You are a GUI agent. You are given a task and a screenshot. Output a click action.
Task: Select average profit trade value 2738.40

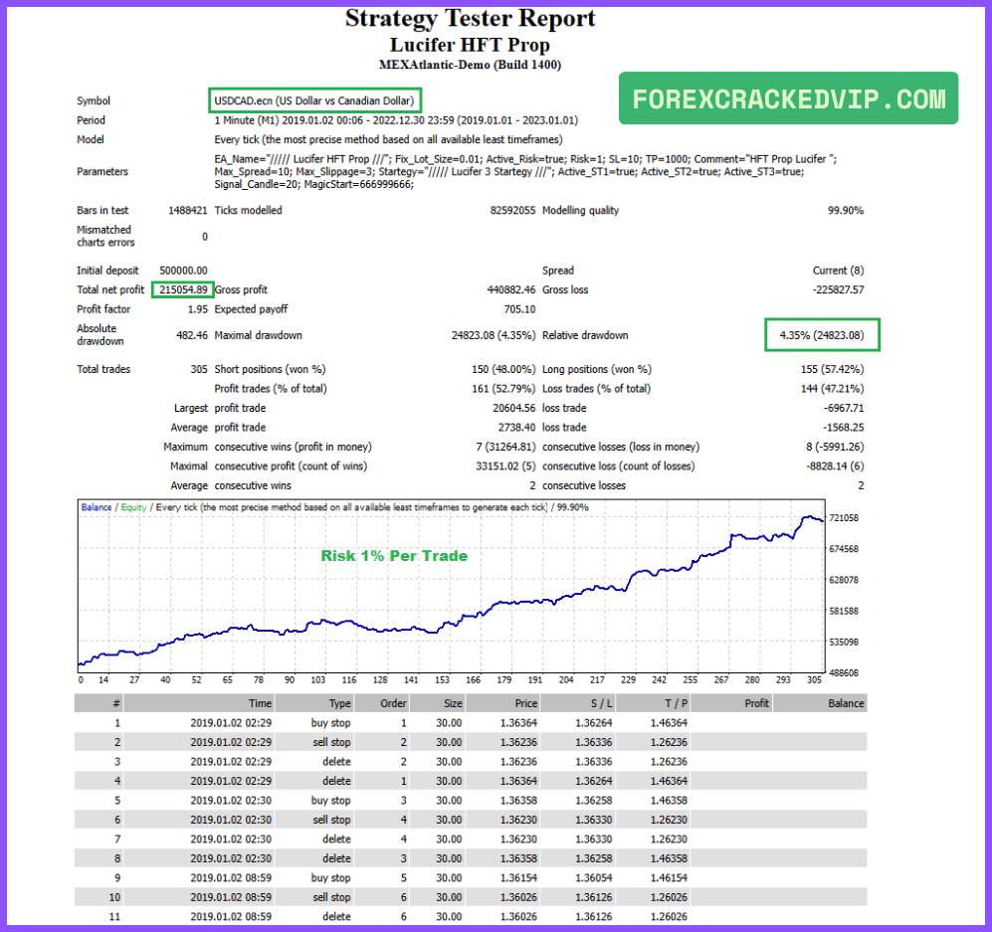point(516,428)
